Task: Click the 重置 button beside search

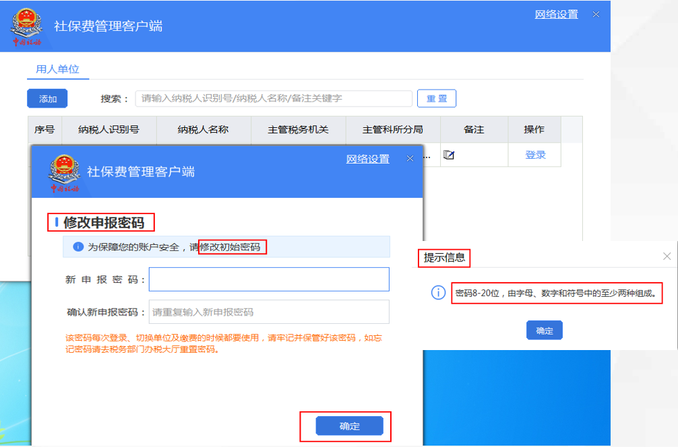Action: click(436, 98)
